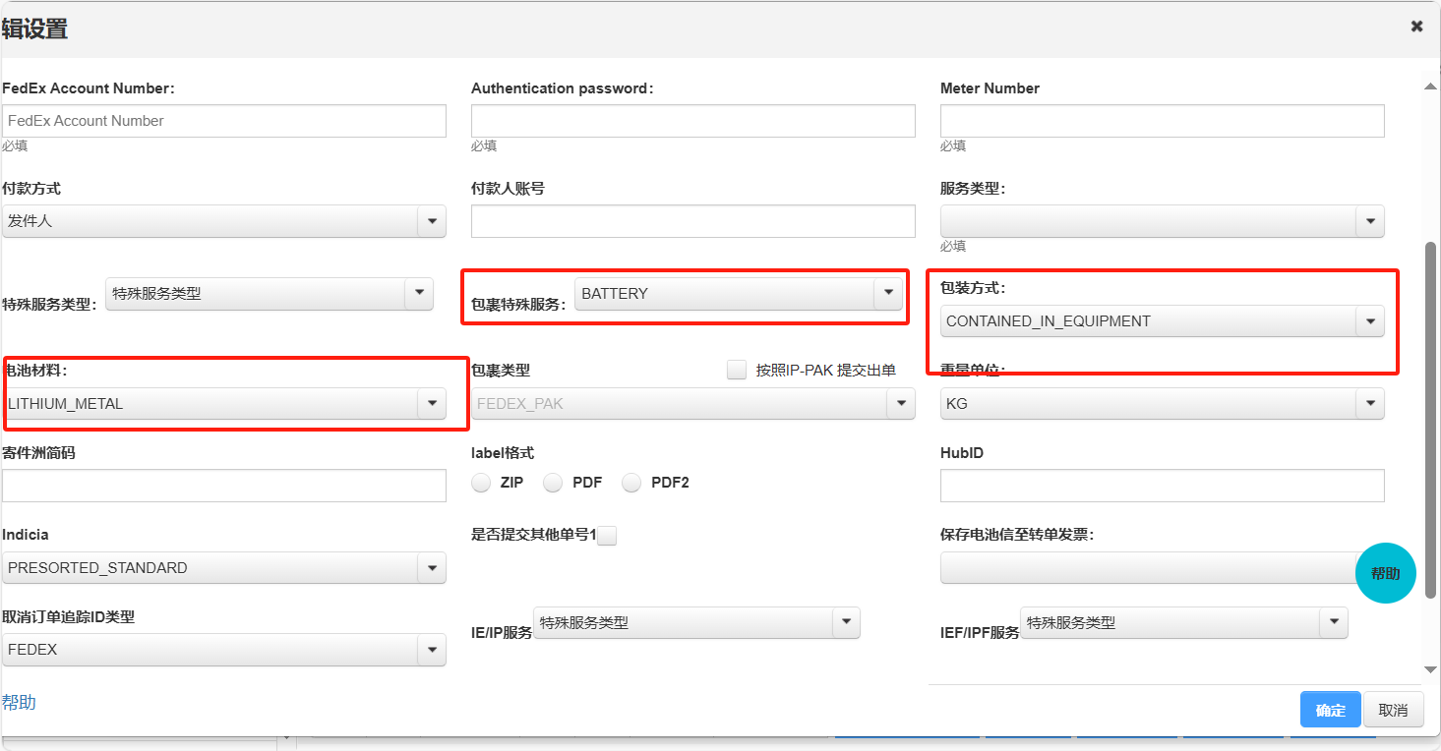Expand the 特殊服务类型 dropdown next to its label
1441x751 pixels.
270,293
